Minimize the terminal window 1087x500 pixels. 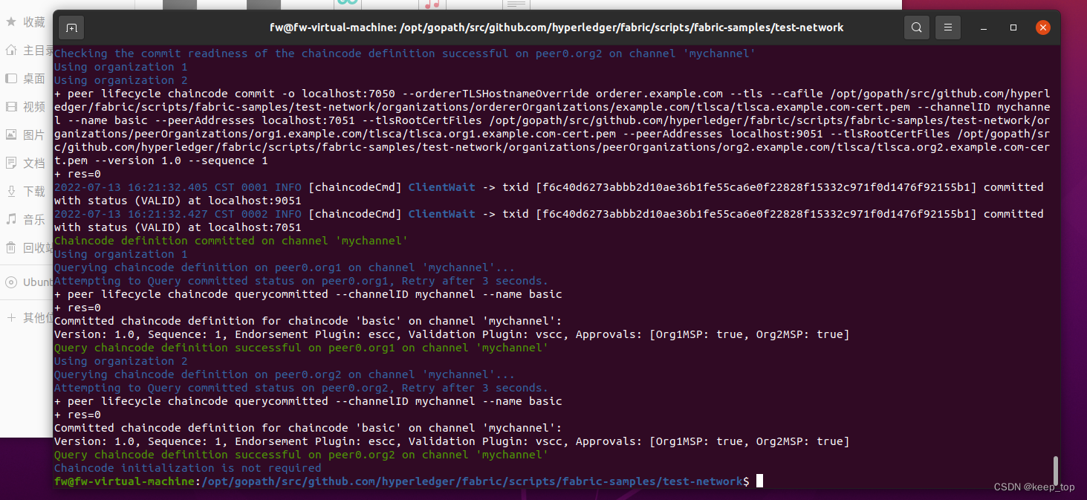[x=984, y=27]
